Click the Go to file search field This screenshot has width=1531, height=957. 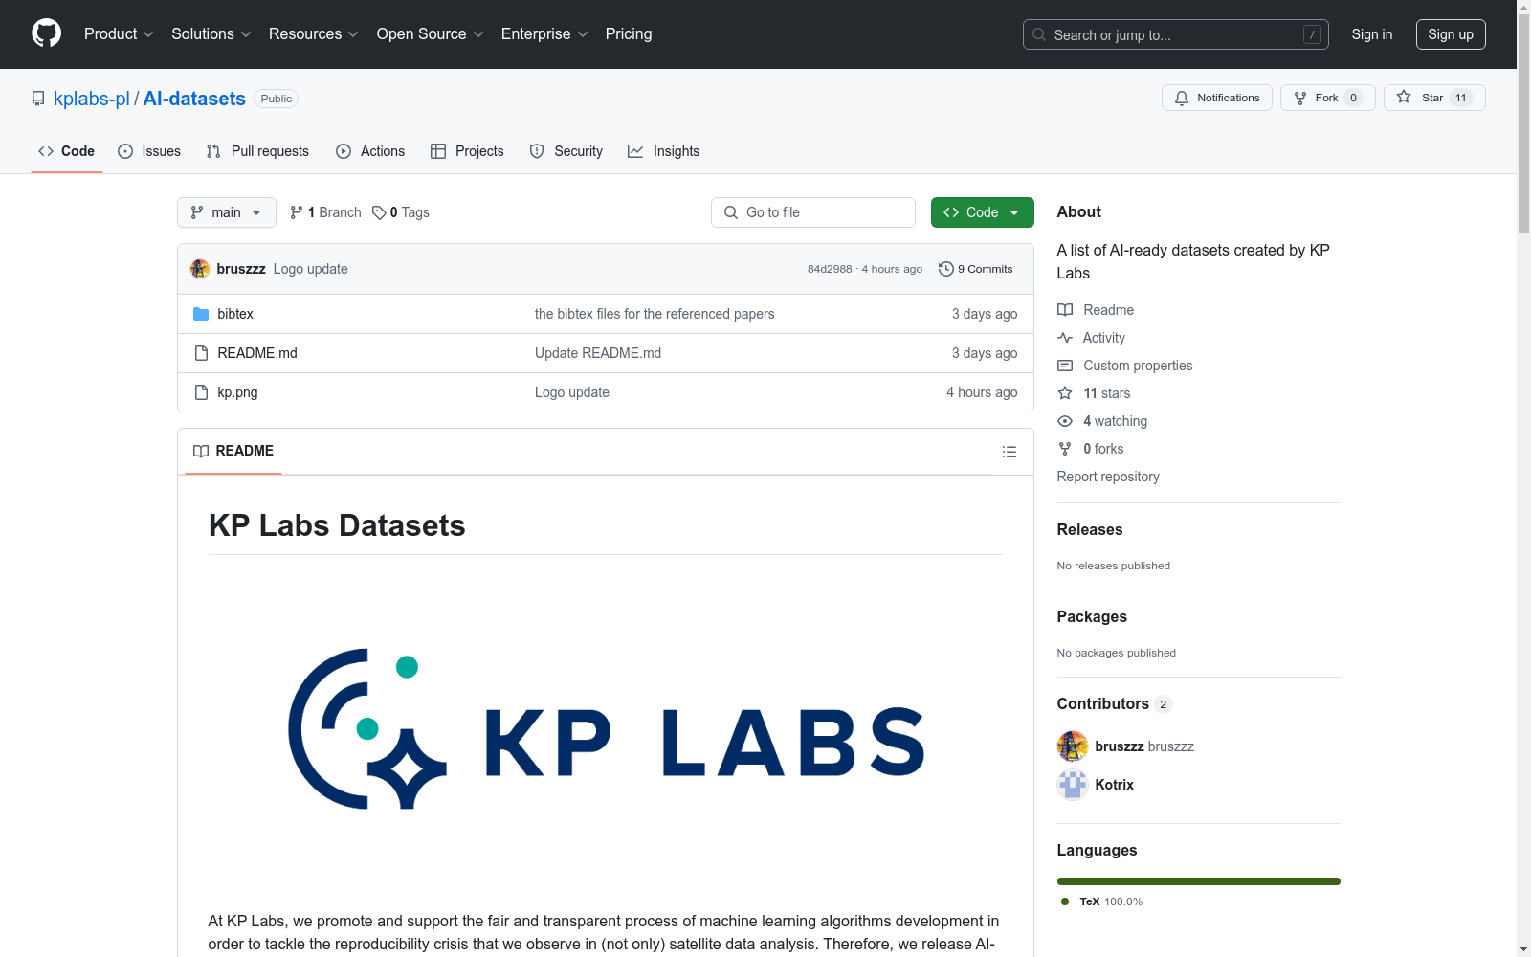point(813,212)
